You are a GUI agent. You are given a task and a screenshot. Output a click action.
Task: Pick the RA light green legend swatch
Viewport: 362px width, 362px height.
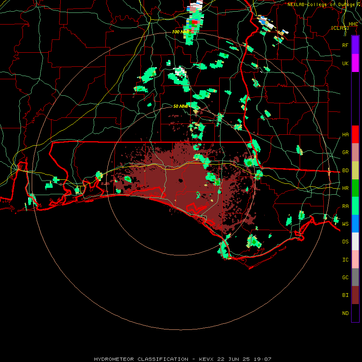coord(355,206)
